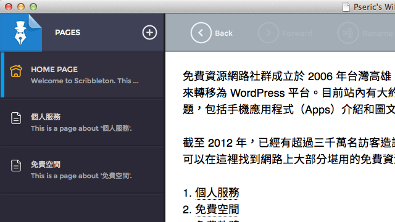This screenshot has height=222, width=395.
Task: Open the 免費空間 page in sidebar
Action: point(82,170)
